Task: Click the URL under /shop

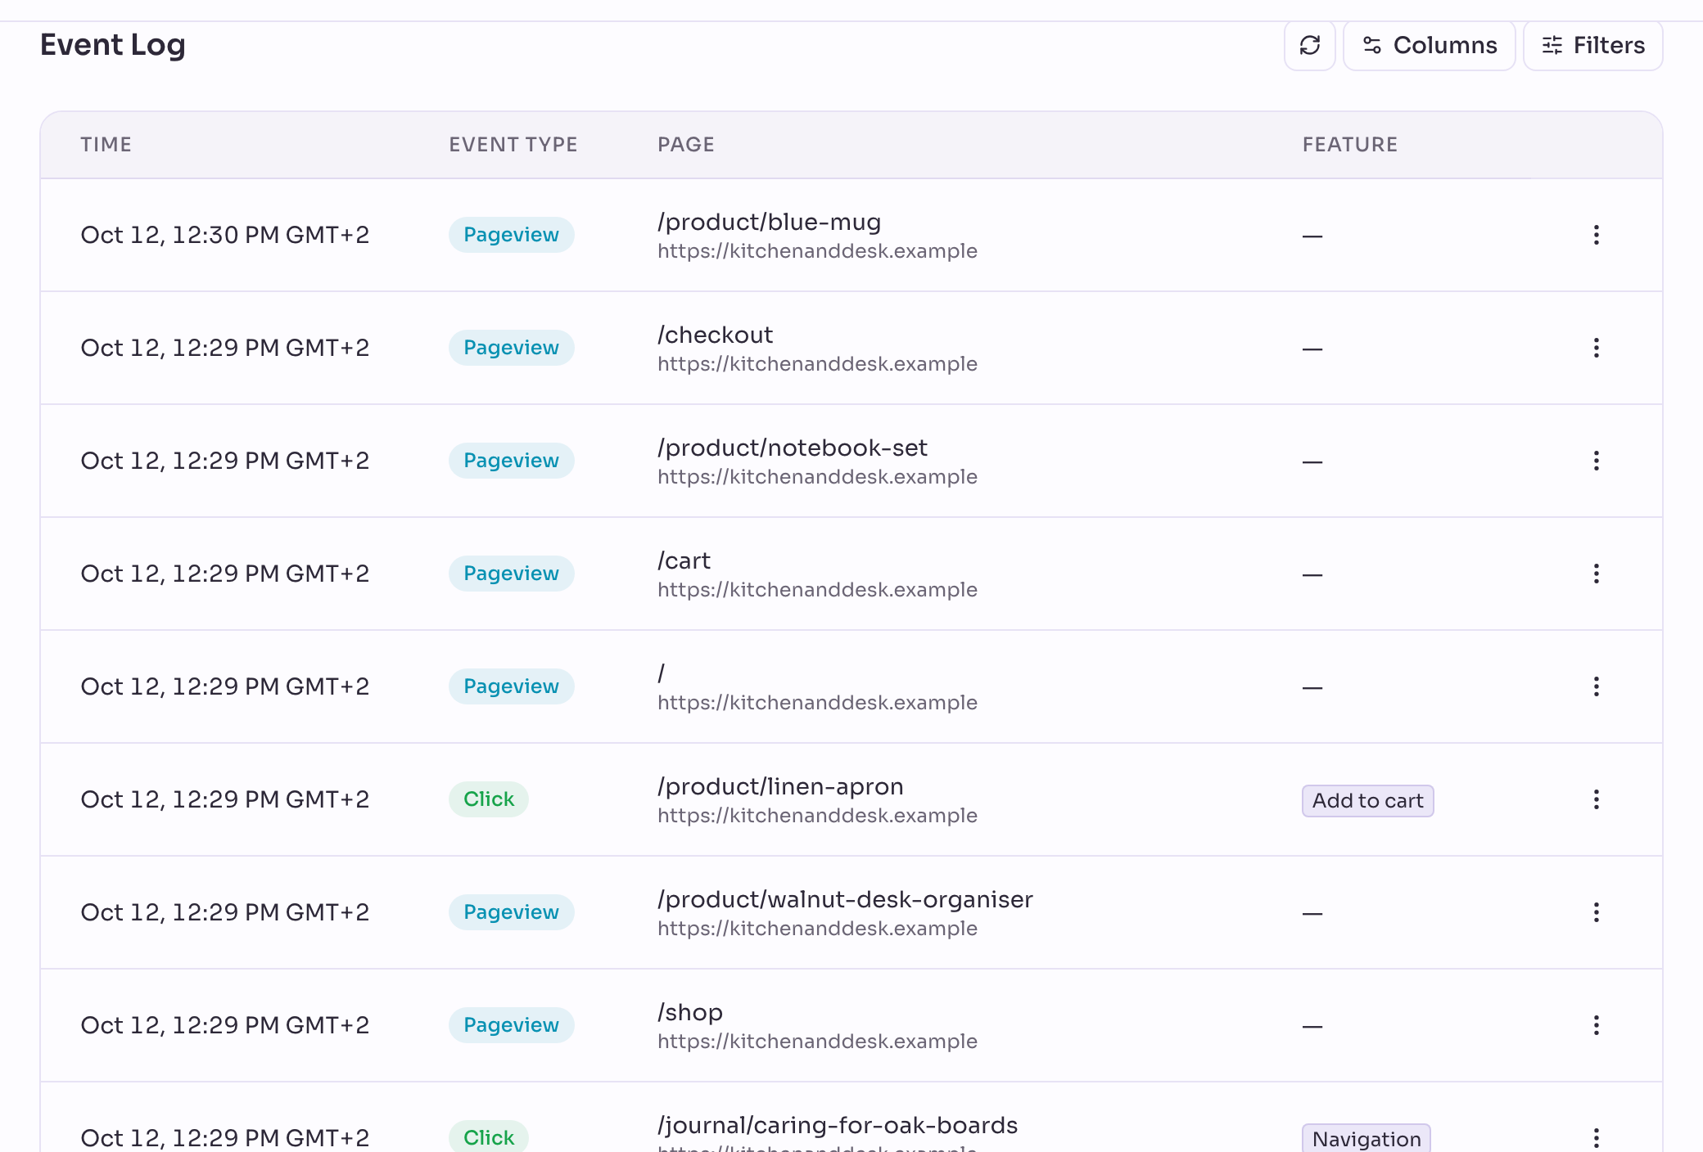Action: [x=817, y=1041]
